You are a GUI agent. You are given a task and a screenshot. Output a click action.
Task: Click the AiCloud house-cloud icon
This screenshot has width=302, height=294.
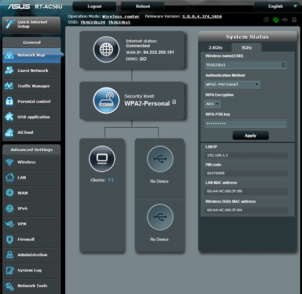pos(9,132)
